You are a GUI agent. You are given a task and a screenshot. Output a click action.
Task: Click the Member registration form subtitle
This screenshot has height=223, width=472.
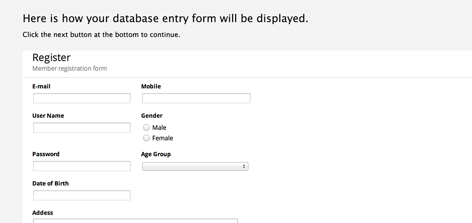pyautogui.click(x=69, y=69)
